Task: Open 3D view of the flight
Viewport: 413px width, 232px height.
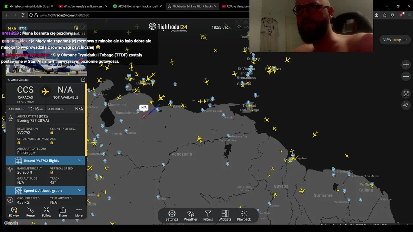Action: [14, 212]
